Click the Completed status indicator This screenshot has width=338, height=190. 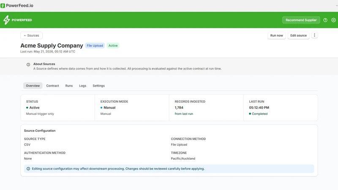point(258,114)
